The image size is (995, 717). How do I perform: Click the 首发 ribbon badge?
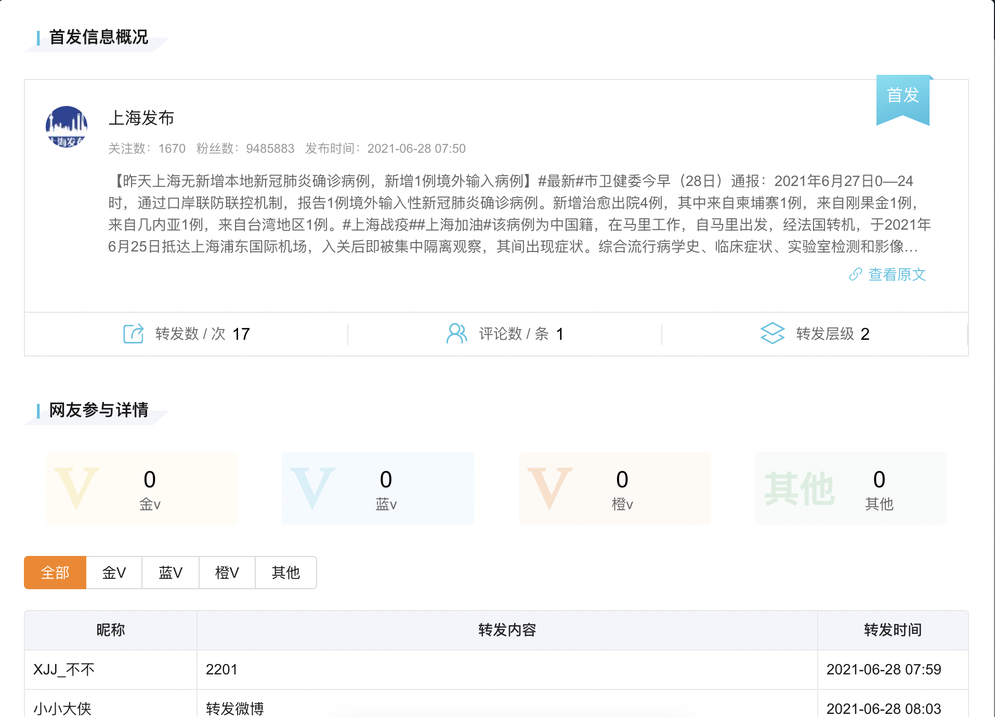(x=903, y=96)
